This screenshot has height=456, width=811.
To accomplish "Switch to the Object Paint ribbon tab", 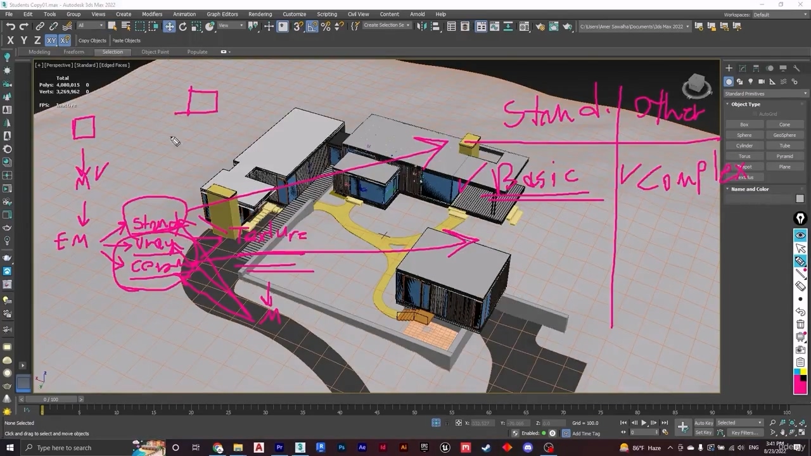I will coord(155,52).
